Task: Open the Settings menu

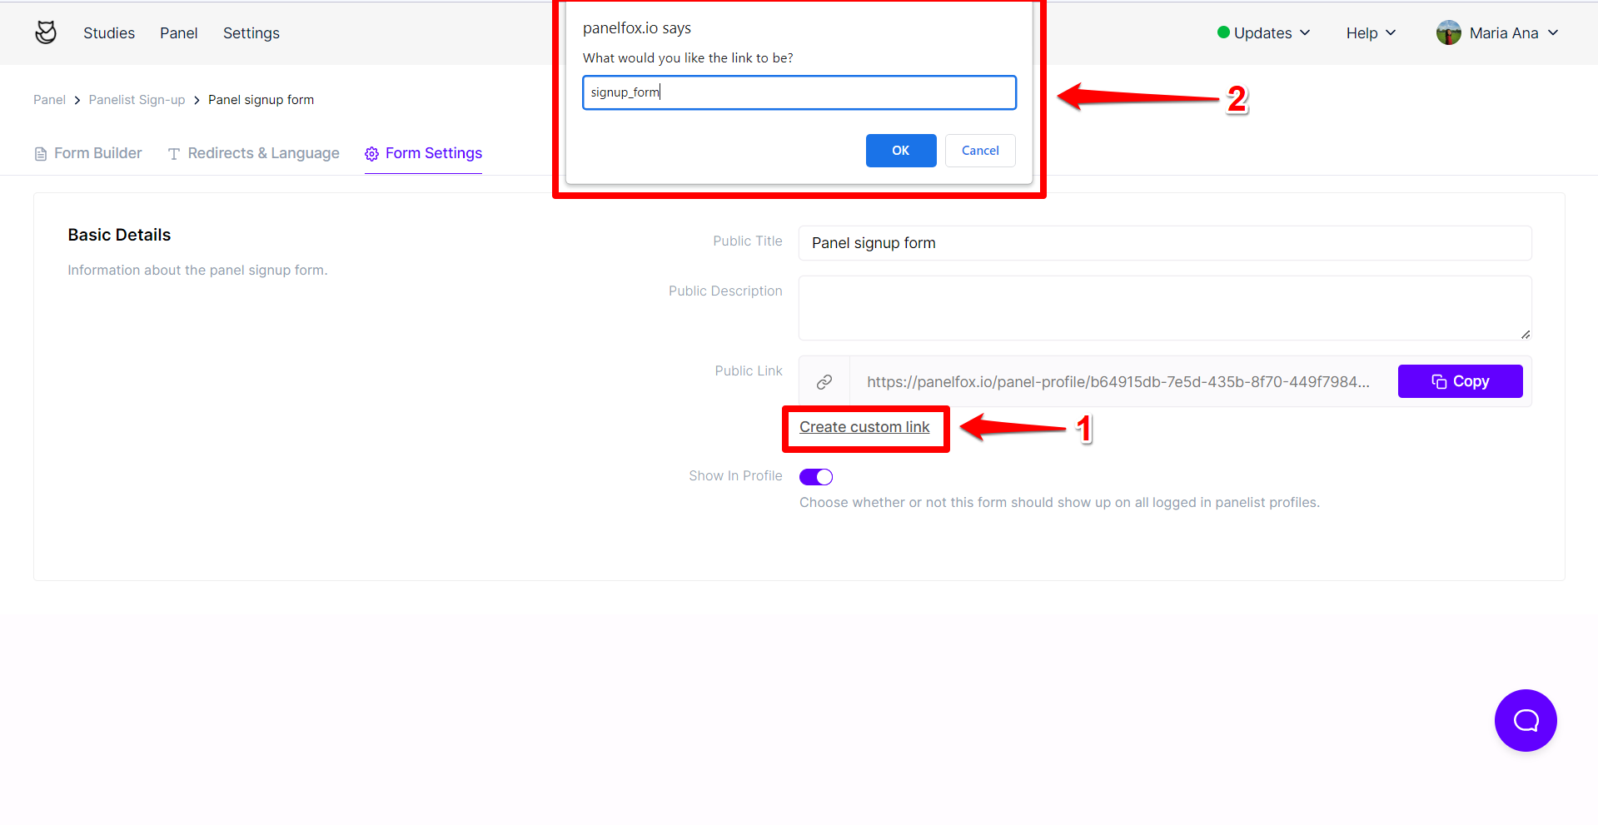Action: pyautogui.click(x=251, y=33)
